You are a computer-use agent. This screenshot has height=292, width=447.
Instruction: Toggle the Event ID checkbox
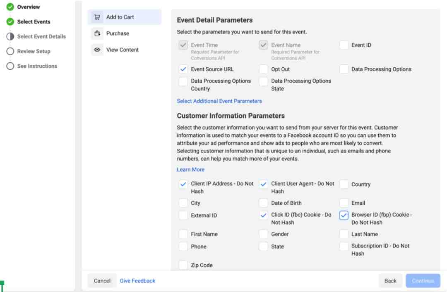344,45
